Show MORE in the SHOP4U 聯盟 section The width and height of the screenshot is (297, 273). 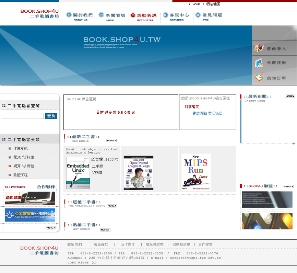coord(288,186)
